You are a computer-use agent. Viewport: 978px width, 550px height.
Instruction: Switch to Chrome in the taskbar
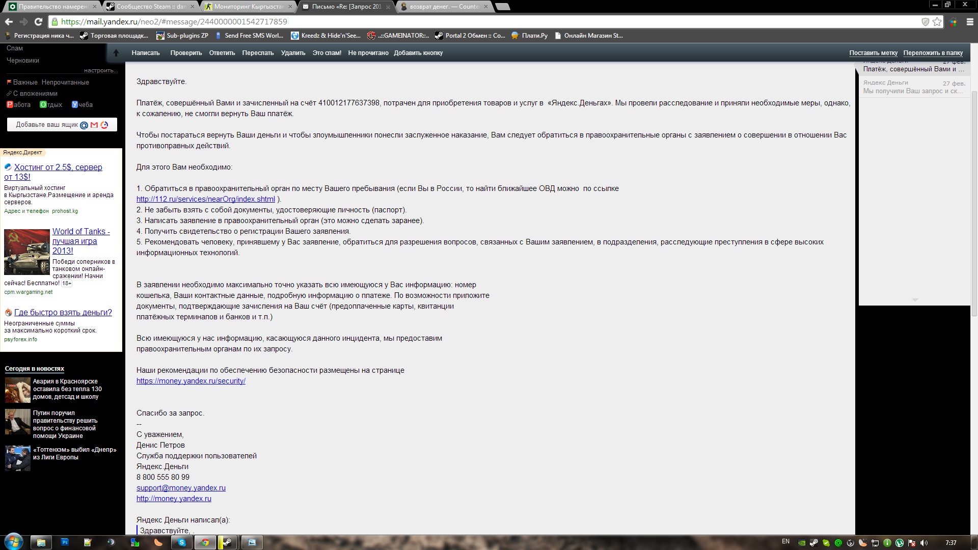tap(205, 542)
